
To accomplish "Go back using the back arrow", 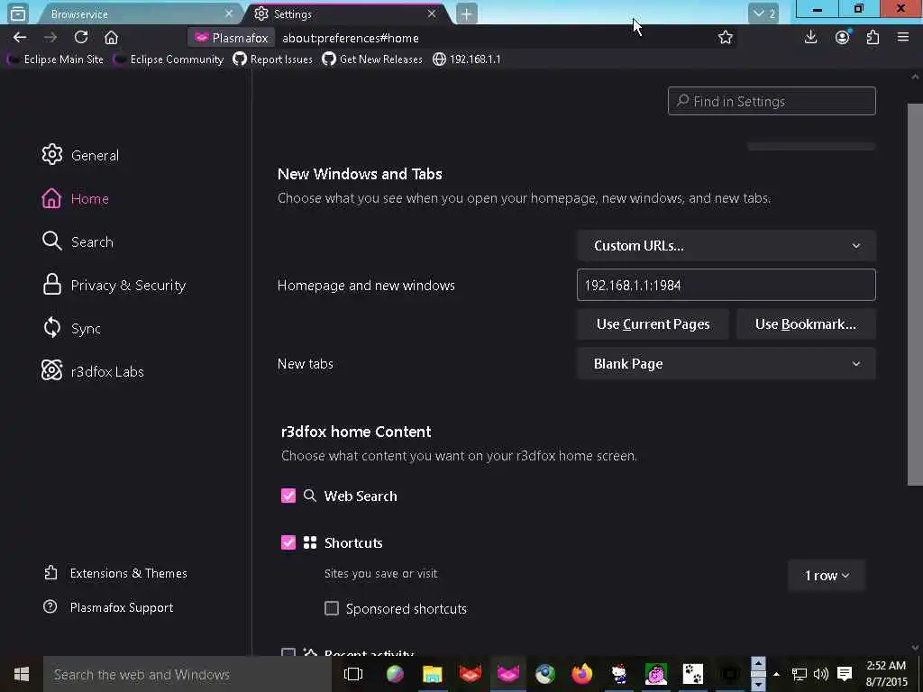I will [20, 38].
